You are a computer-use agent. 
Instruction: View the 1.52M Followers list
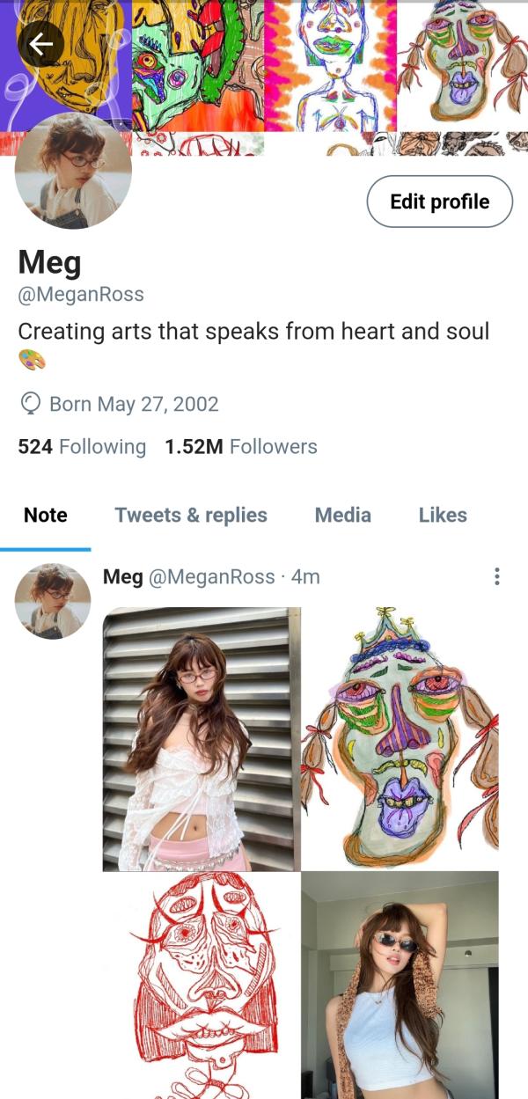coord(240,447)
